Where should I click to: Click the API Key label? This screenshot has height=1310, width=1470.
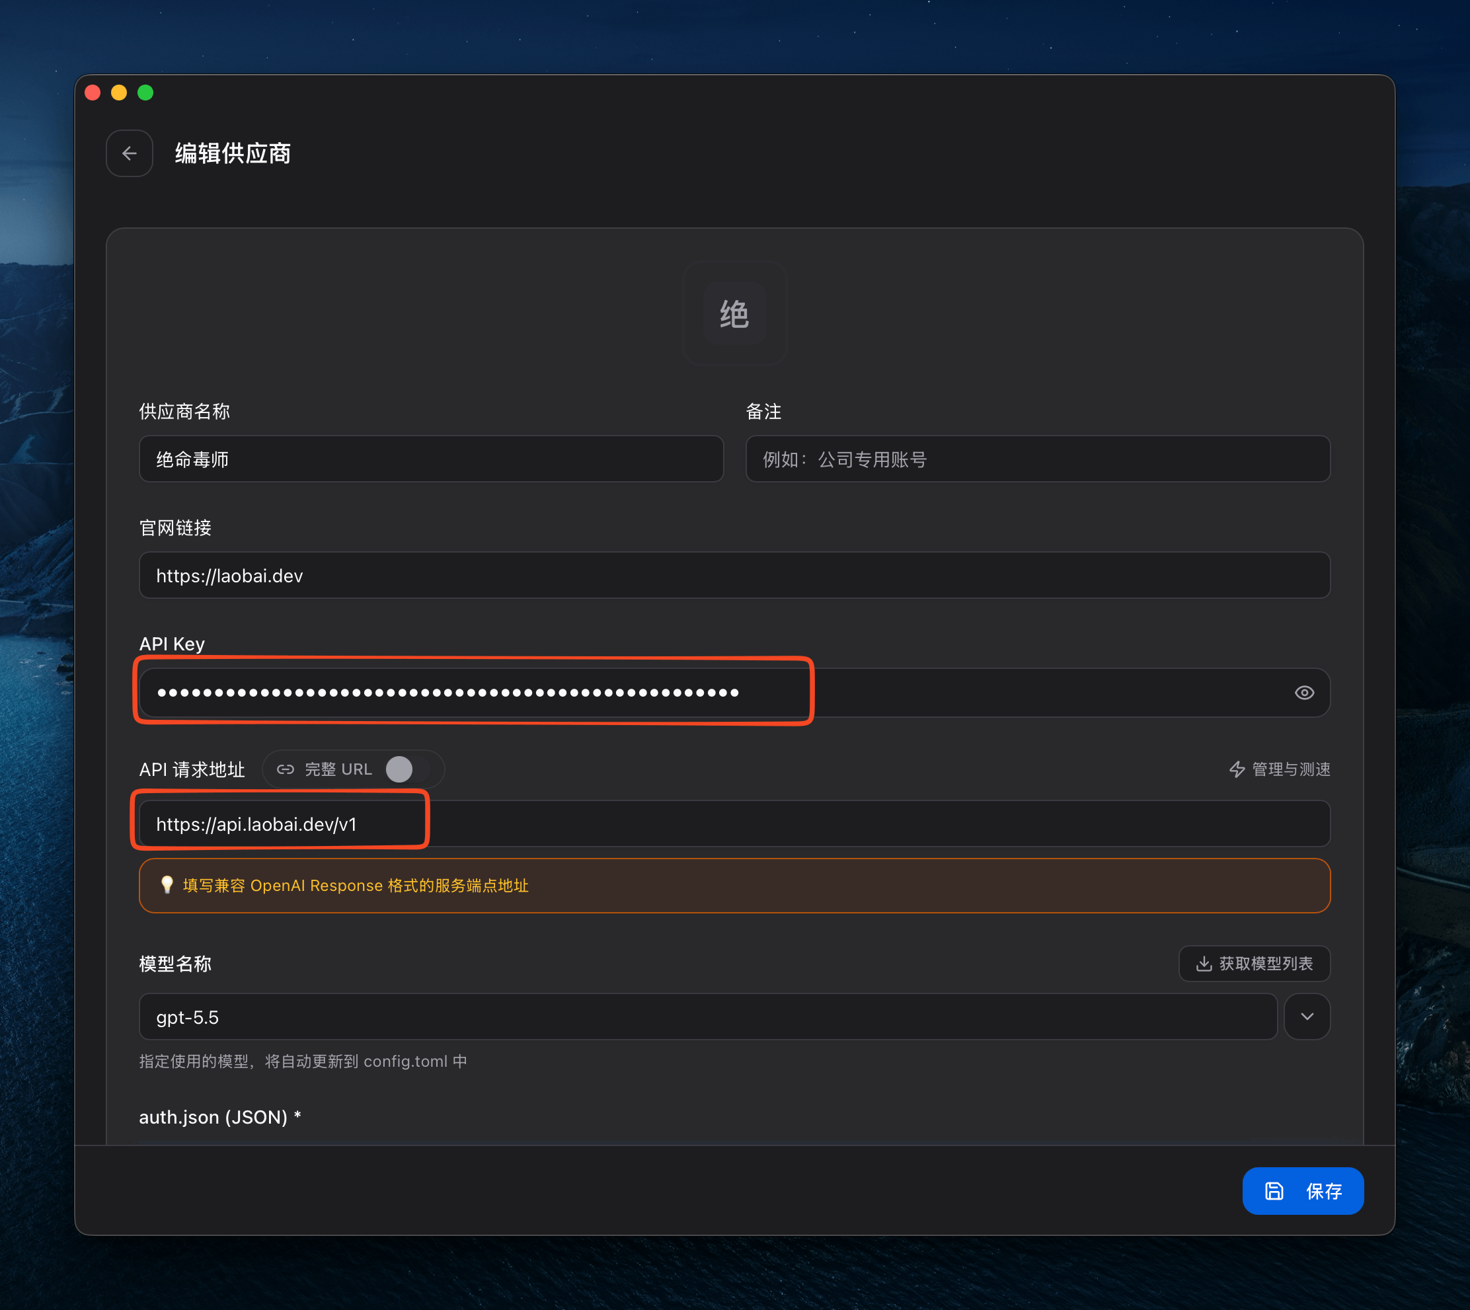click(172, 644)
